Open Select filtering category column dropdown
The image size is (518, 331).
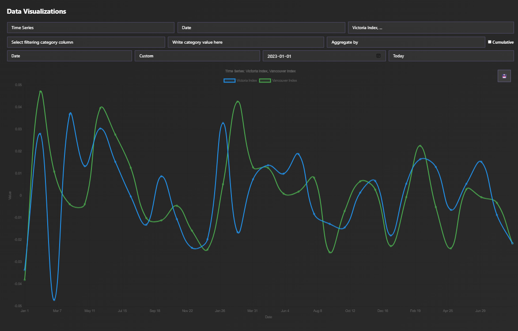pyautogui.click(x=86, y=42)
